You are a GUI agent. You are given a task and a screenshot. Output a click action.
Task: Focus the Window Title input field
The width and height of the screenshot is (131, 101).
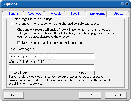coord(52,67)
